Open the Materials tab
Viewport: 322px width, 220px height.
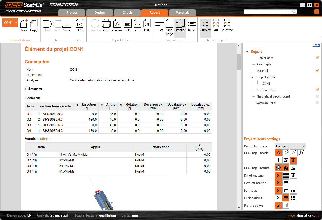182,13
